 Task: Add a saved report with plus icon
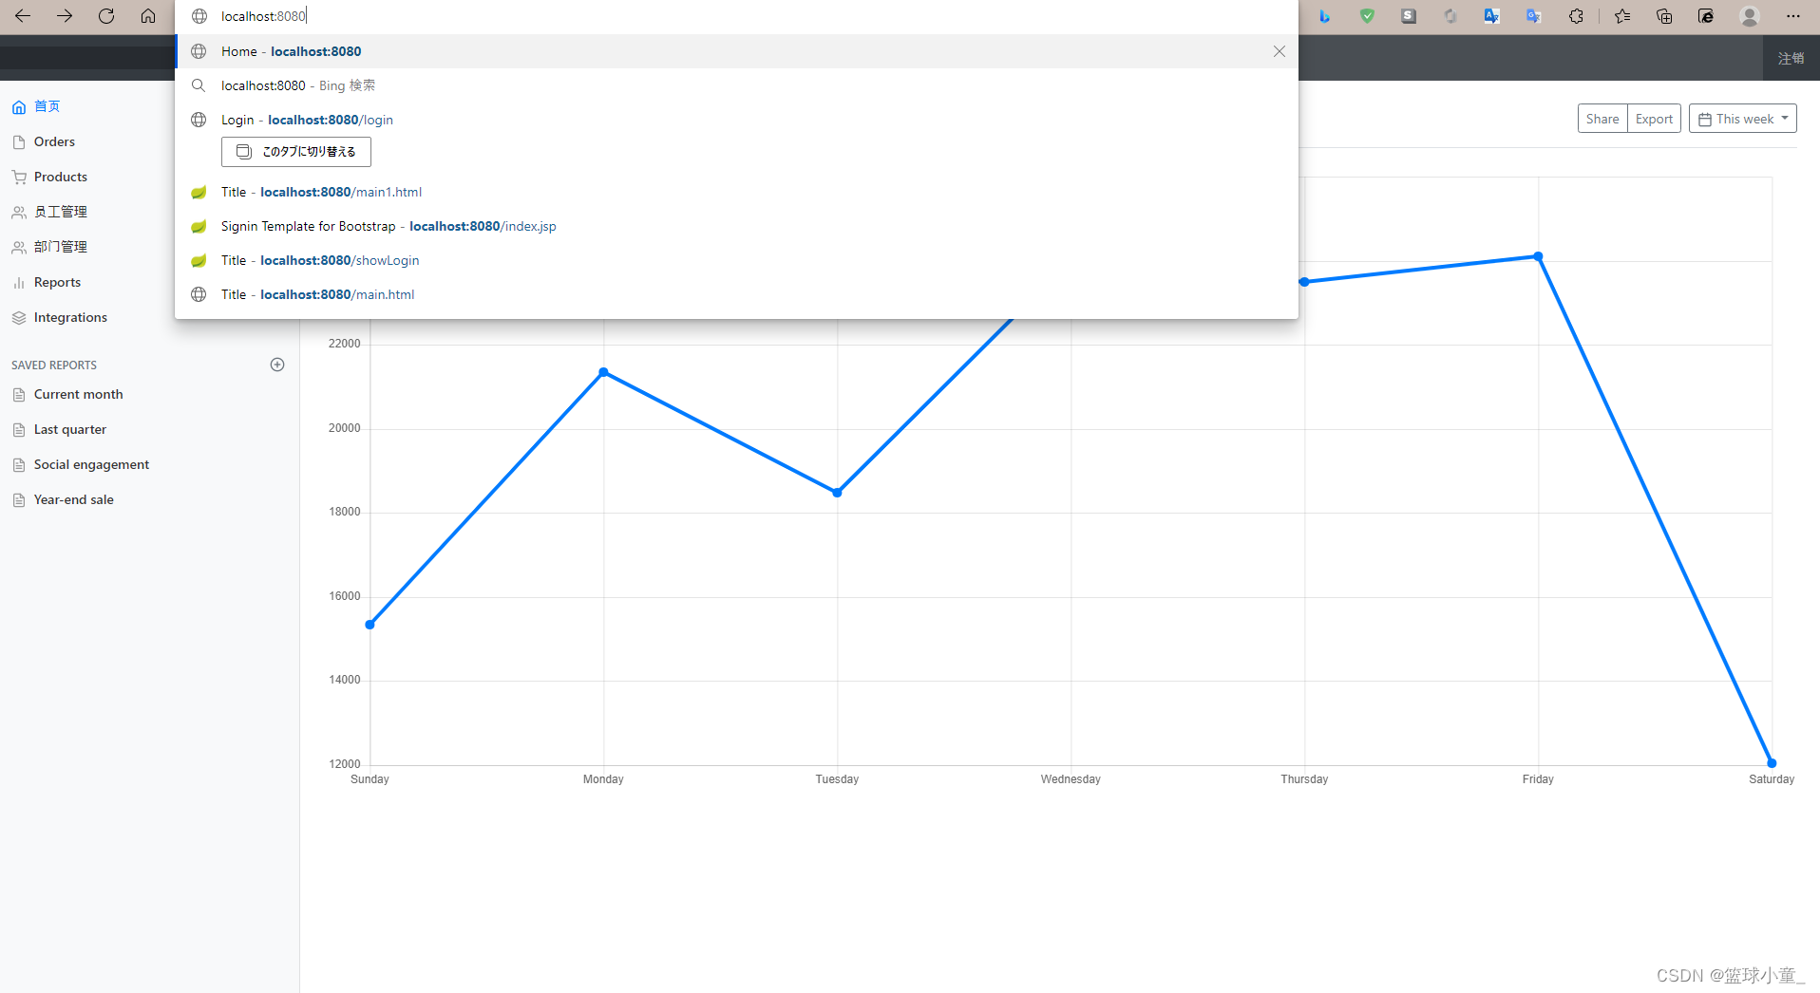(x=277, y=365)
